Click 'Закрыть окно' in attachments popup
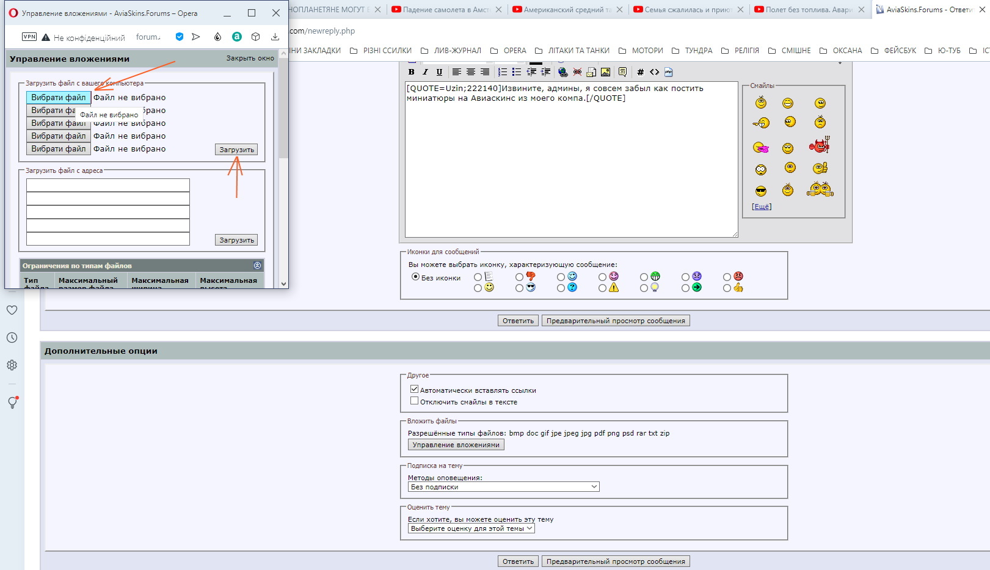Screen dimensions: 990x570 click(x=250, y=59)
